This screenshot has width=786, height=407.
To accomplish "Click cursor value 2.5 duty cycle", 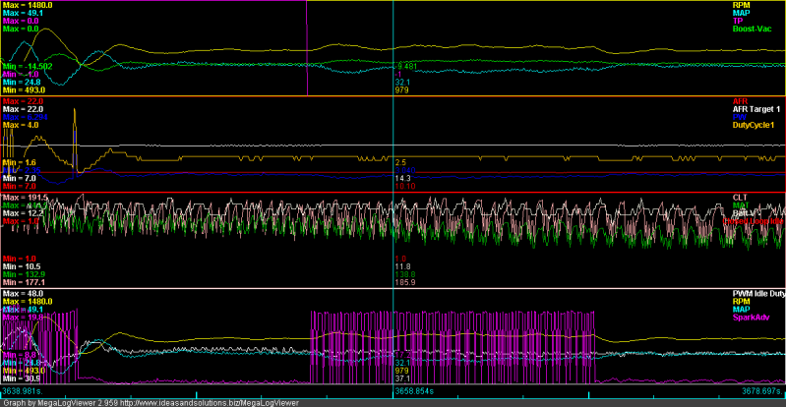I will (400, 162).
